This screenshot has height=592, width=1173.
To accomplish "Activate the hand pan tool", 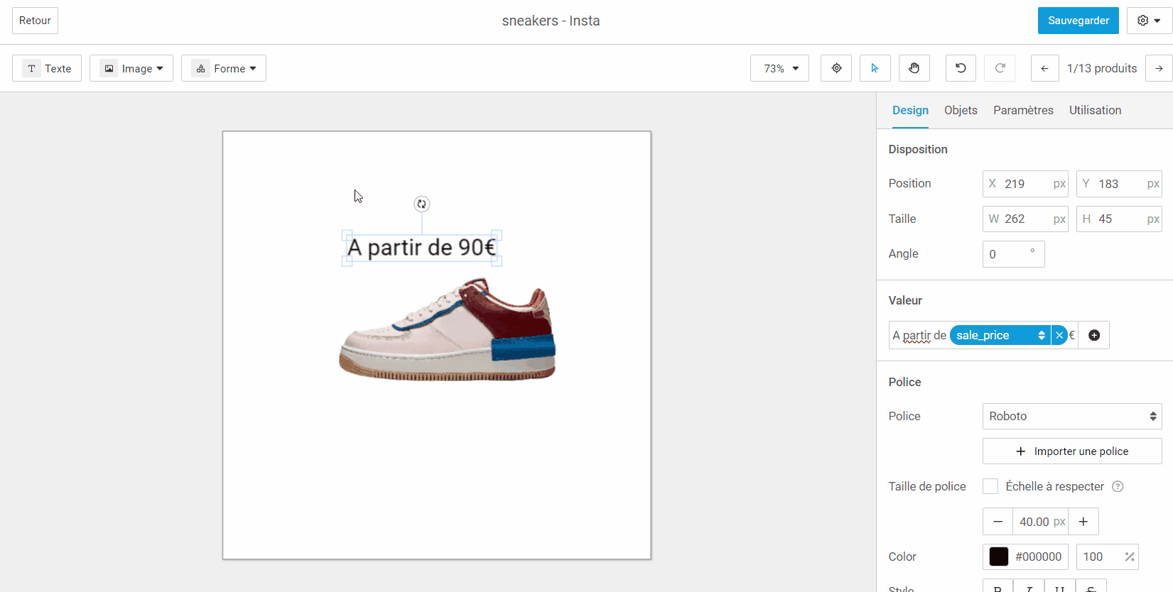I will (x=914, y=68).
